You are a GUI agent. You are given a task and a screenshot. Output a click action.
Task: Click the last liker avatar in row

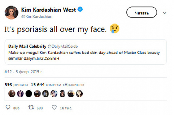79,94
